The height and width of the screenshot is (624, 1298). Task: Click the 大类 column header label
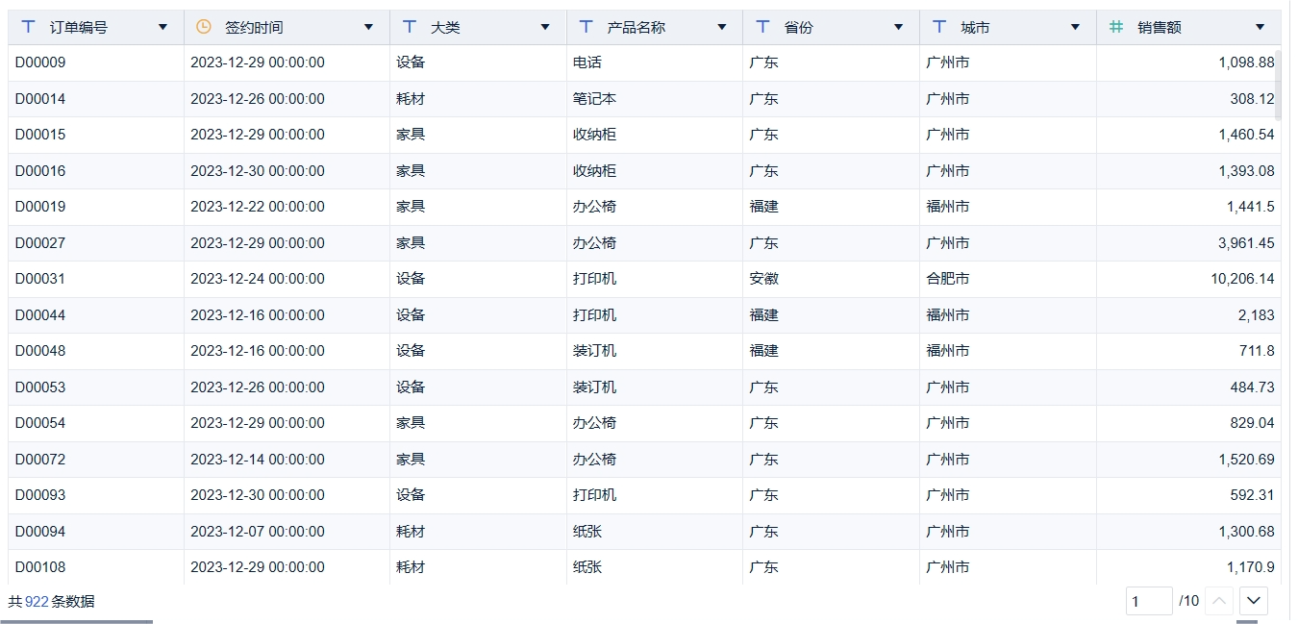point(445,28)
